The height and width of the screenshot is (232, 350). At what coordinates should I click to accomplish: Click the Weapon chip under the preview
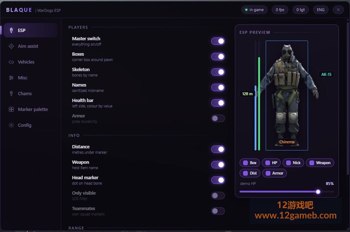coord(320,163)
